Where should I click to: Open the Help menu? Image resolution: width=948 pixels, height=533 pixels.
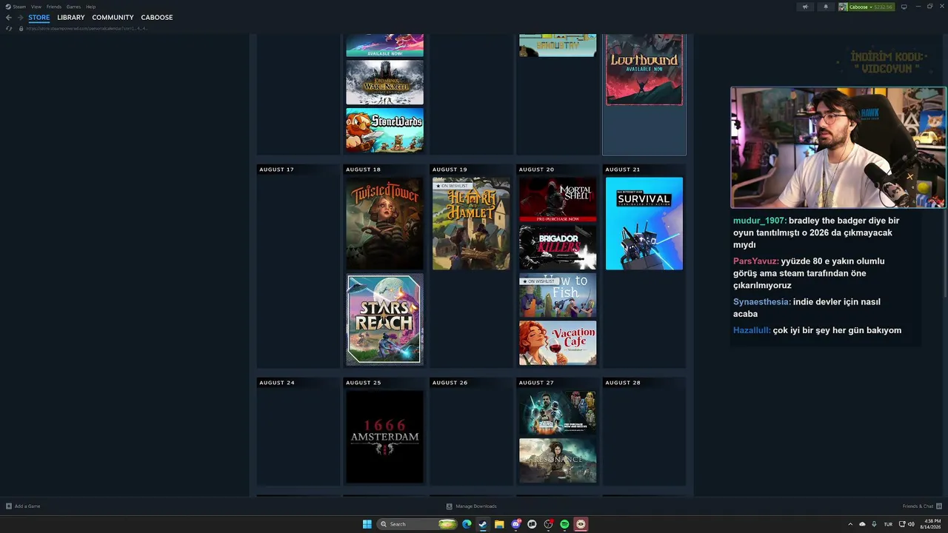pyautogui.click(x=90, y=7)
